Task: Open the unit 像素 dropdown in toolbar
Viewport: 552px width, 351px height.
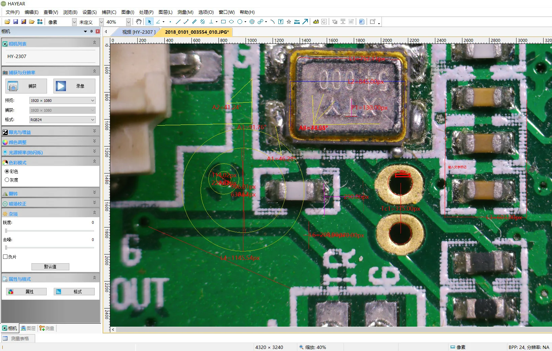Action: click(x=74, y=22)
